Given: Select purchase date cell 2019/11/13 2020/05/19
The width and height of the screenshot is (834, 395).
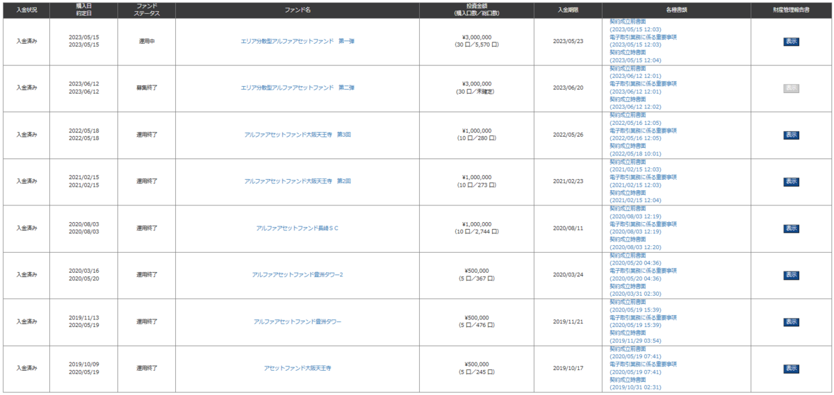Looking at the screenshot, I should [84, 322].
